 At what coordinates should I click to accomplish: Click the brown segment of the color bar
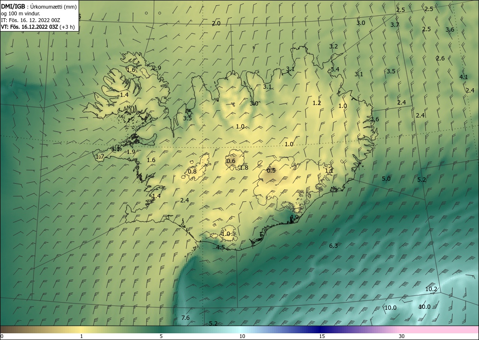[12, 329]
